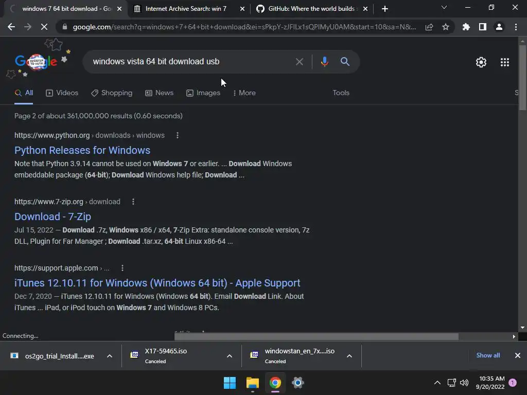
Task: Close the Internet Archive Search tab
Action: [x=242, y=9]
